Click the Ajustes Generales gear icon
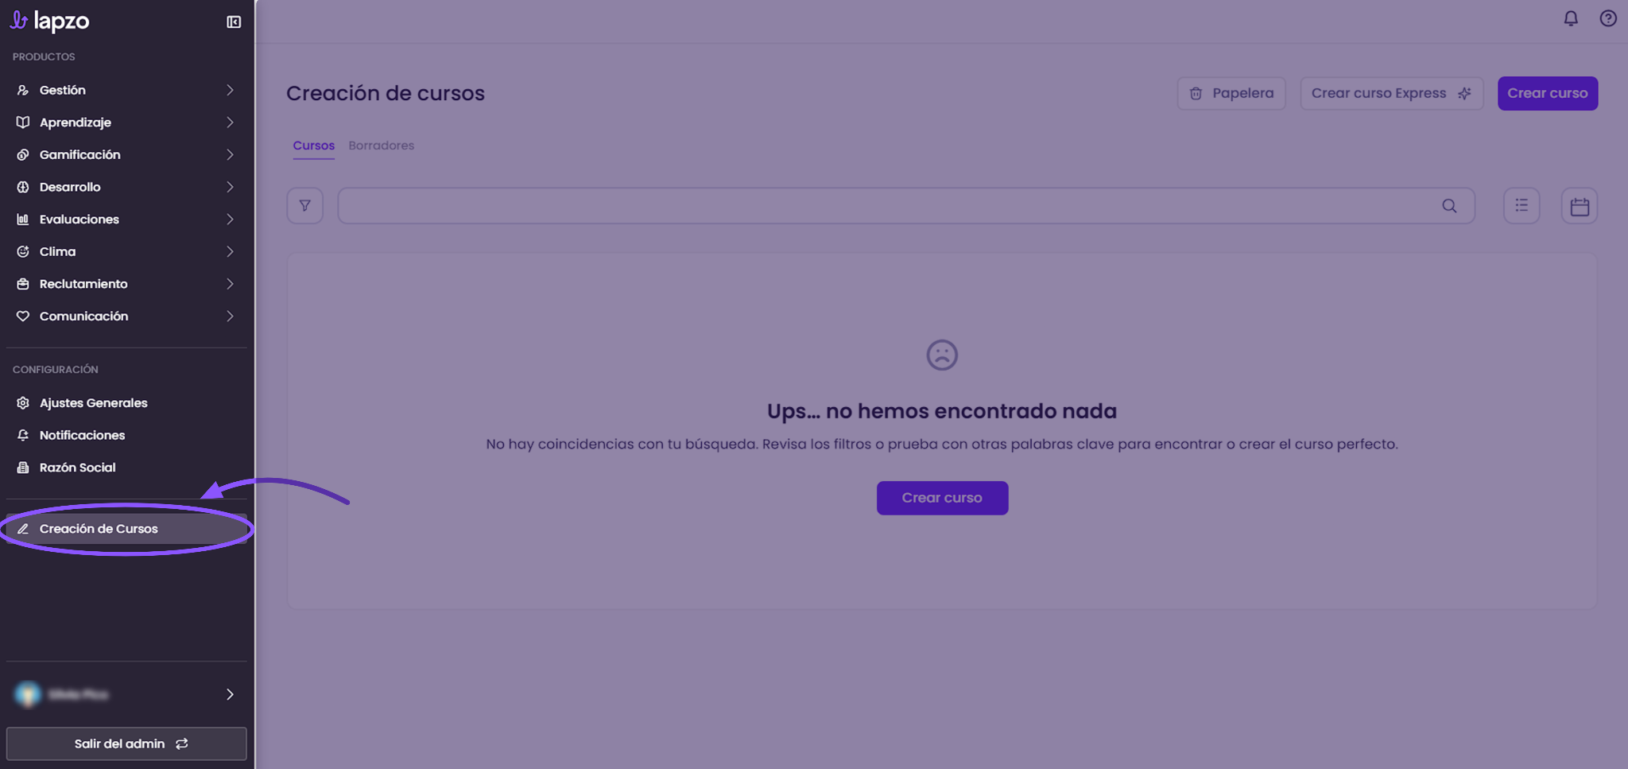Viewport: 1628px width, 769px height. (23, 403)
